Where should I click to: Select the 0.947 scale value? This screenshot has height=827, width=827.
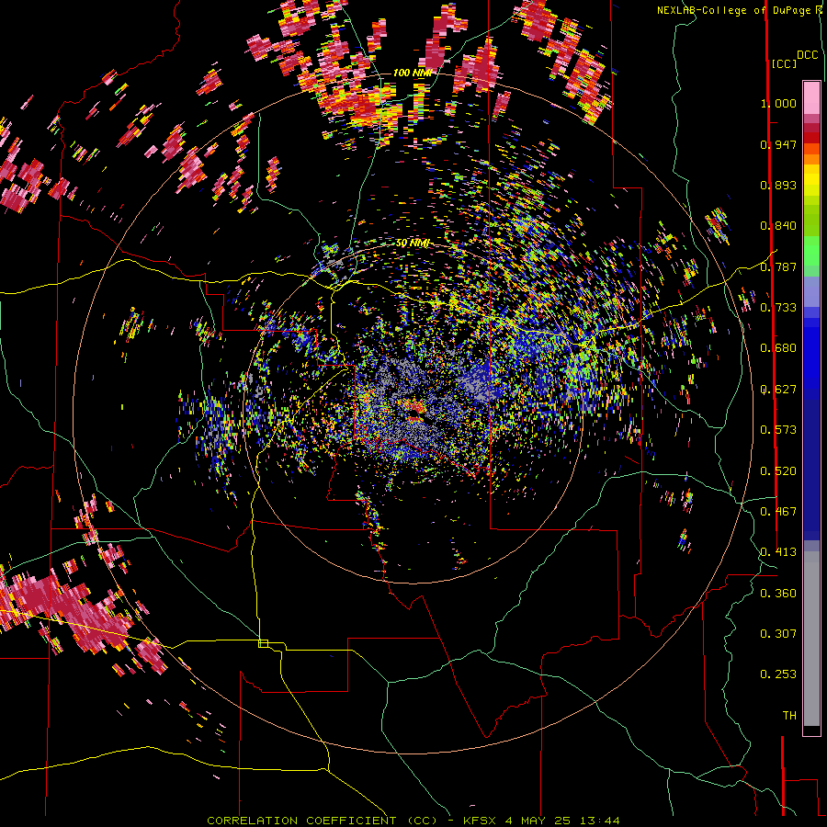click(778, 144)
